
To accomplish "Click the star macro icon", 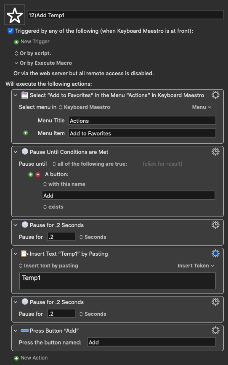I will [15, 15].
